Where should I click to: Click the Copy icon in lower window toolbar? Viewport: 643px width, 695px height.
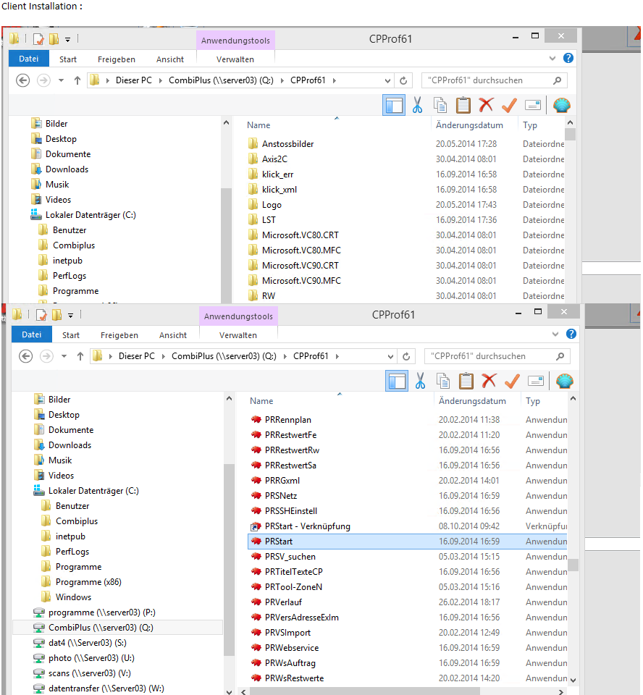click(442, 381)
